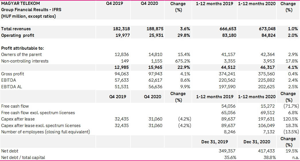The width and height of the screenshot is (300, 161).
Task: Click Free cash flow value 15,272
Action: click(268, 106)
